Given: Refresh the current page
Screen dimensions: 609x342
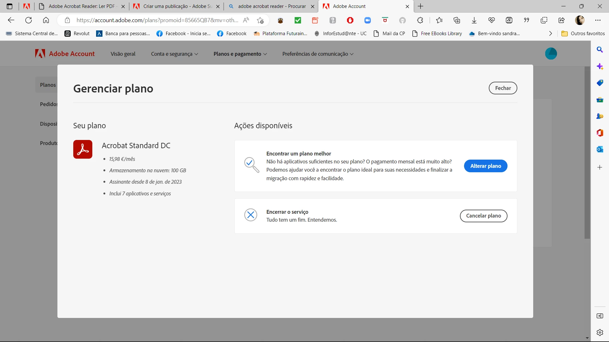Looking at the screenshot, I should (29, 20).
